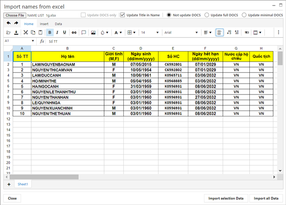Screen dimensions: 286x205
Task: Select row 5 header
Action: click(x=8, y=81)
